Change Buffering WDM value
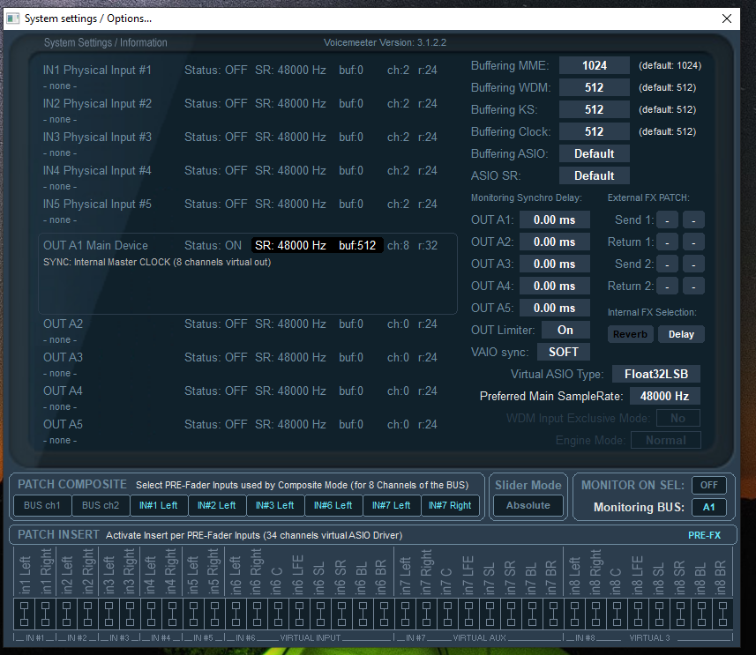 pyautogui.click(x=594, y=88)
